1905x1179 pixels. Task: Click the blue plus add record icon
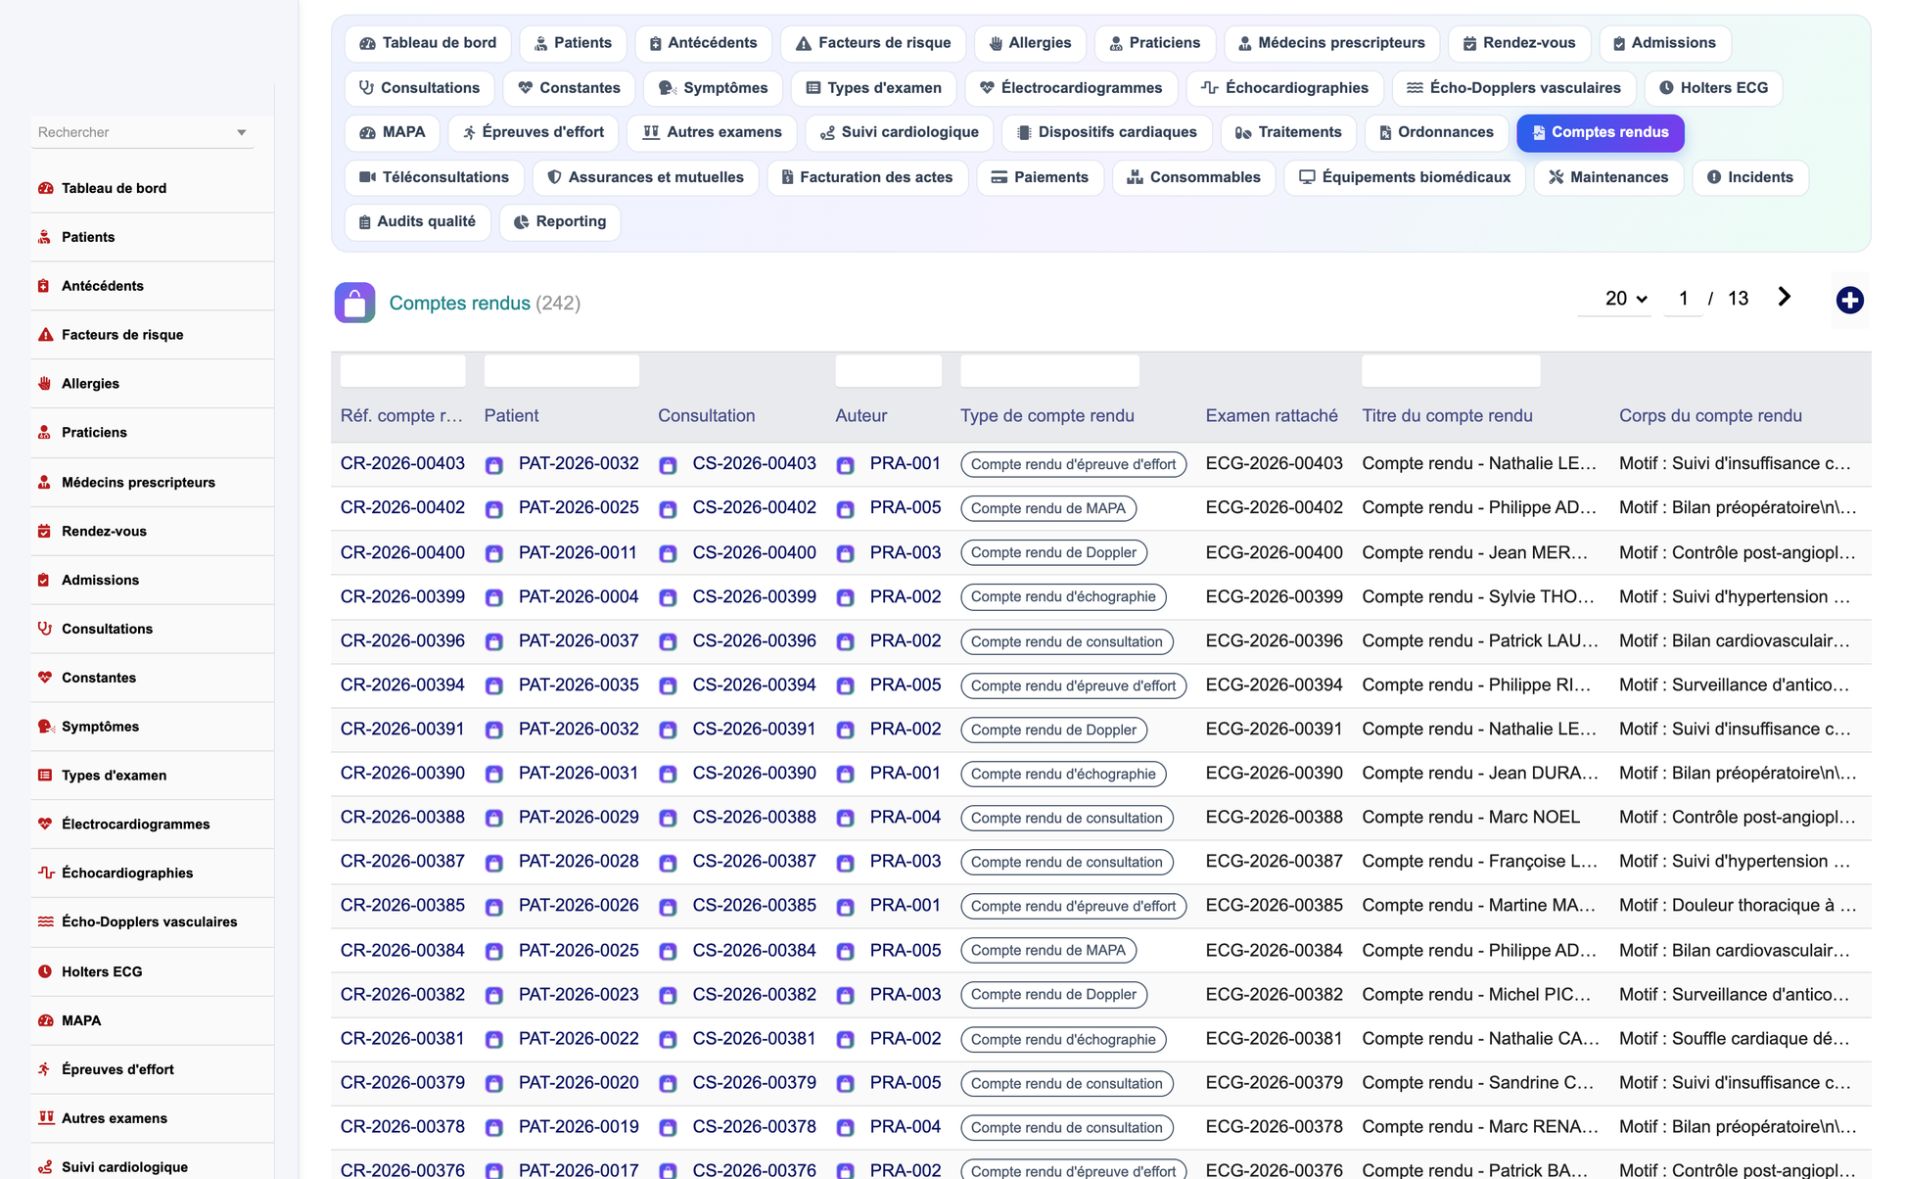(1849, 301)
